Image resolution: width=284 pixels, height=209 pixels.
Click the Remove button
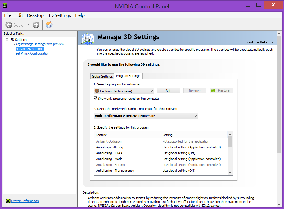pos(195,91)
